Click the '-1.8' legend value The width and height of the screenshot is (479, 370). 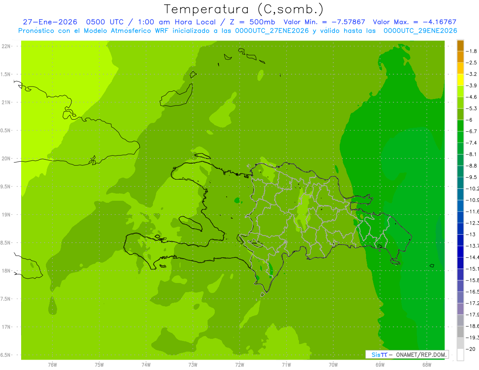(471, 51)
